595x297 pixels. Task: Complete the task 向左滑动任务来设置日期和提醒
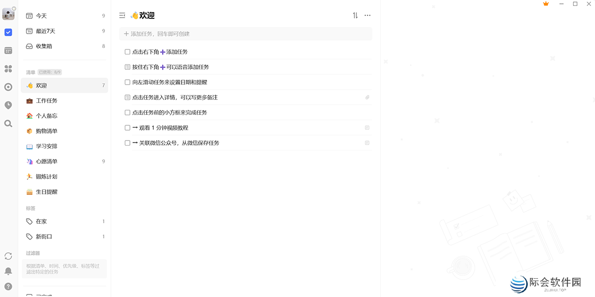[x=127, y=82]
